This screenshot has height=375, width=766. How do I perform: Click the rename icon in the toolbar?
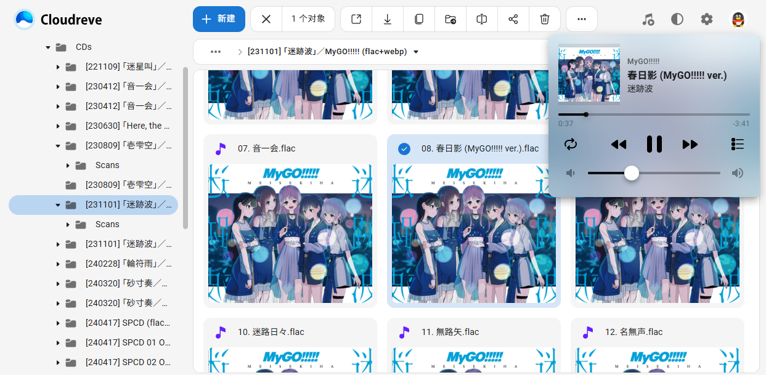tap(482, 19)
